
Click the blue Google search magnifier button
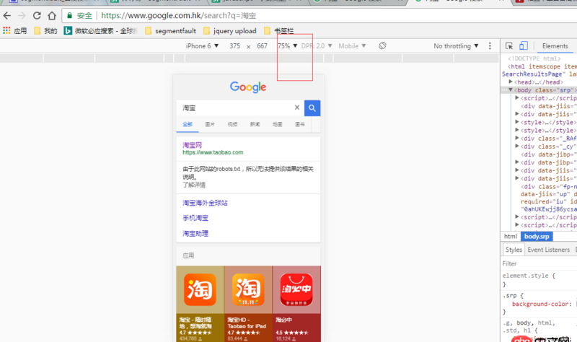(312, 108)
